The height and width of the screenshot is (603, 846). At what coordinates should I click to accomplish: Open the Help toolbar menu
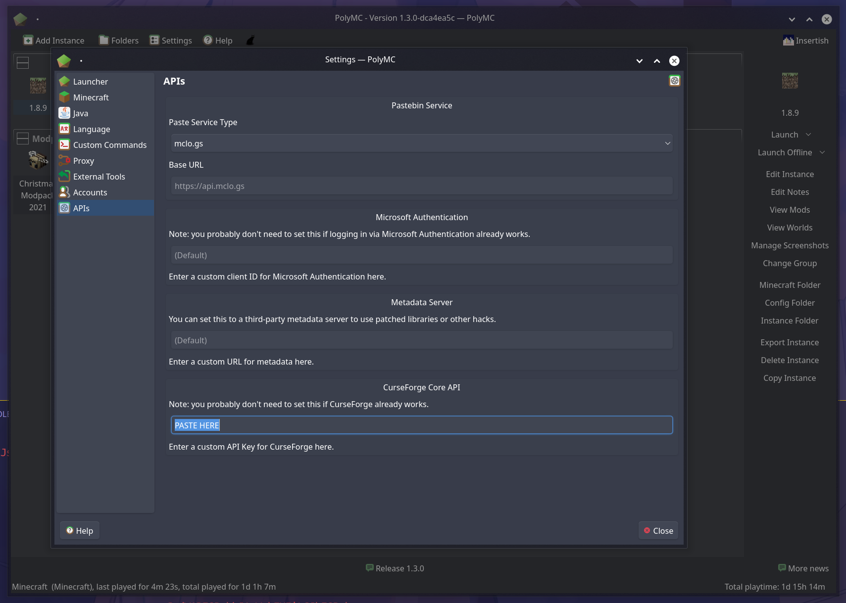tap(218, 41)
